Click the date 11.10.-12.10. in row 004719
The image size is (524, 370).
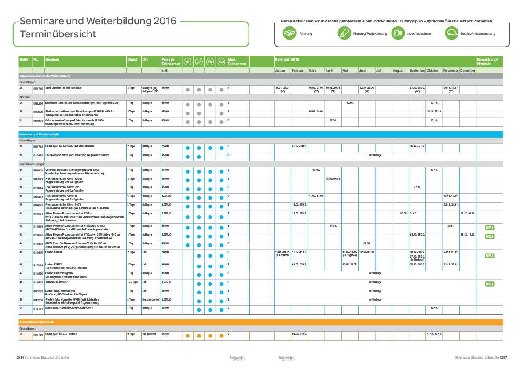click(x=434, y=334)
